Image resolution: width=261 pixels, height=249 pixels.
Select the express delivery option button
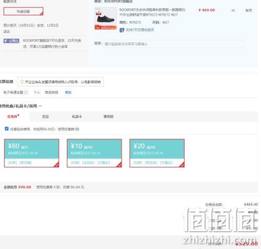click(23, 12)
